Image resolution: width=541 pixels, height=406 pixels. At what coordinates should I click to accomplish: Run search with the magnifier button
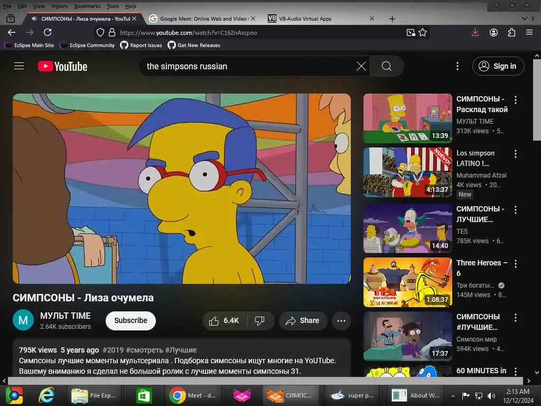pos(387,66)
